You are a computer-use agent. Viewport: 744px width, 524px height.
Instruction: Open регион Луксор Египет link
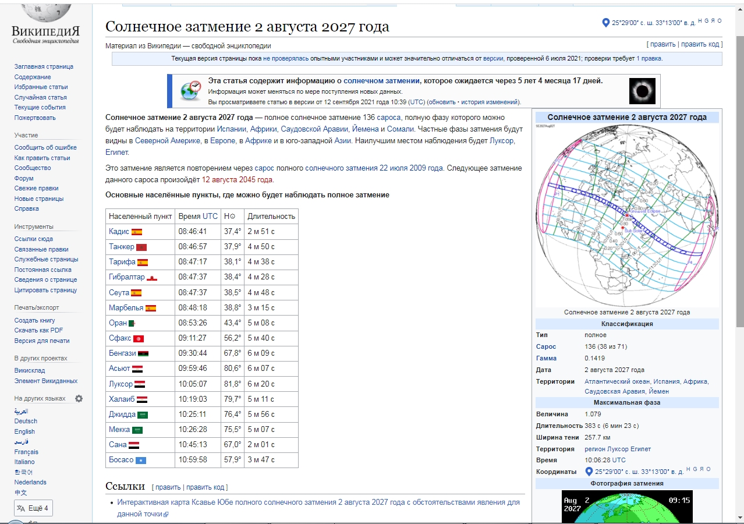click(x=618, y=449)
